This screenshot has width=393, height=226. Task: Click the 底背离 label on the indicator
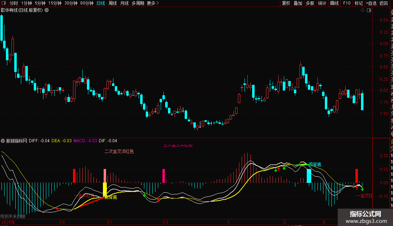[111, 197]
